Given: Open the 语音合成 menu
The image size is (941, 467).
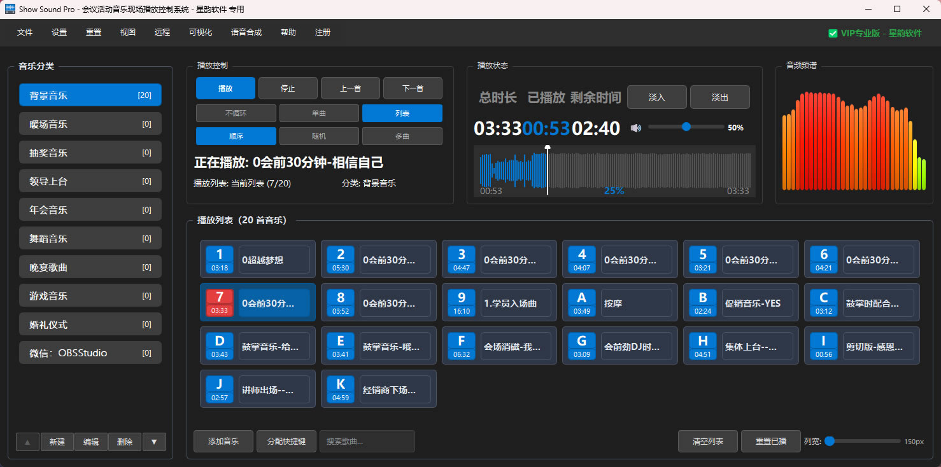Looking at the screenshot, I should click(246, 32).
